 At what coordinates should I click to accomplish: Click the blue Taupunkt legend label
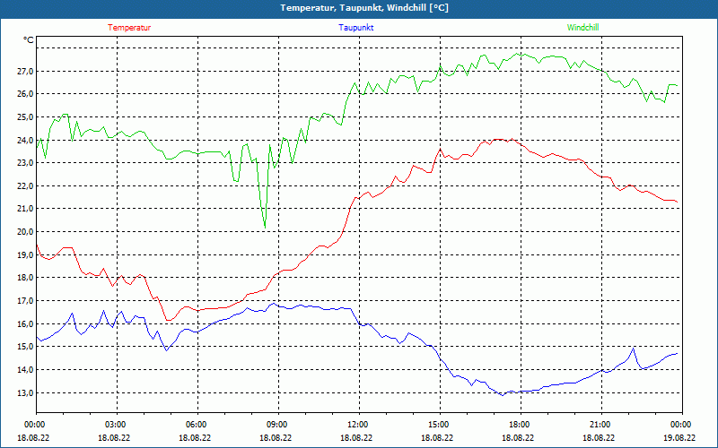click(355, 28)
